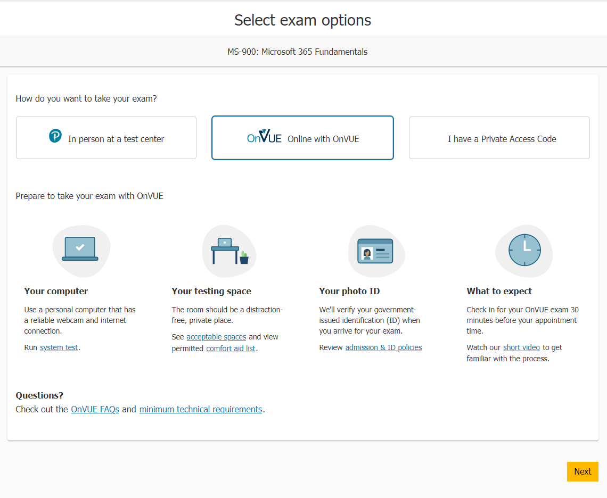Screen dimensions: 607x498
Task: Click MS-900: Microsoft 365 Fundamentals text
Action: (x=297, y=52)
